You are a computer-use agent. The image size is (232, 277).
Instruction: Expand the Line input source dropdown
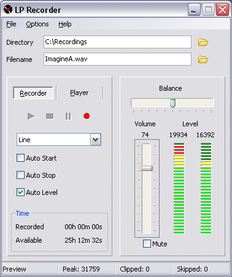coord(96,140)
